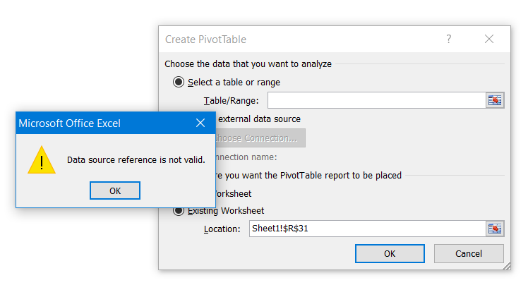Image resolution: width=528 pixels, height=297 pixels.
Task: Select the 'Select a table or range' radio button
Action: (x=179, y=82)
